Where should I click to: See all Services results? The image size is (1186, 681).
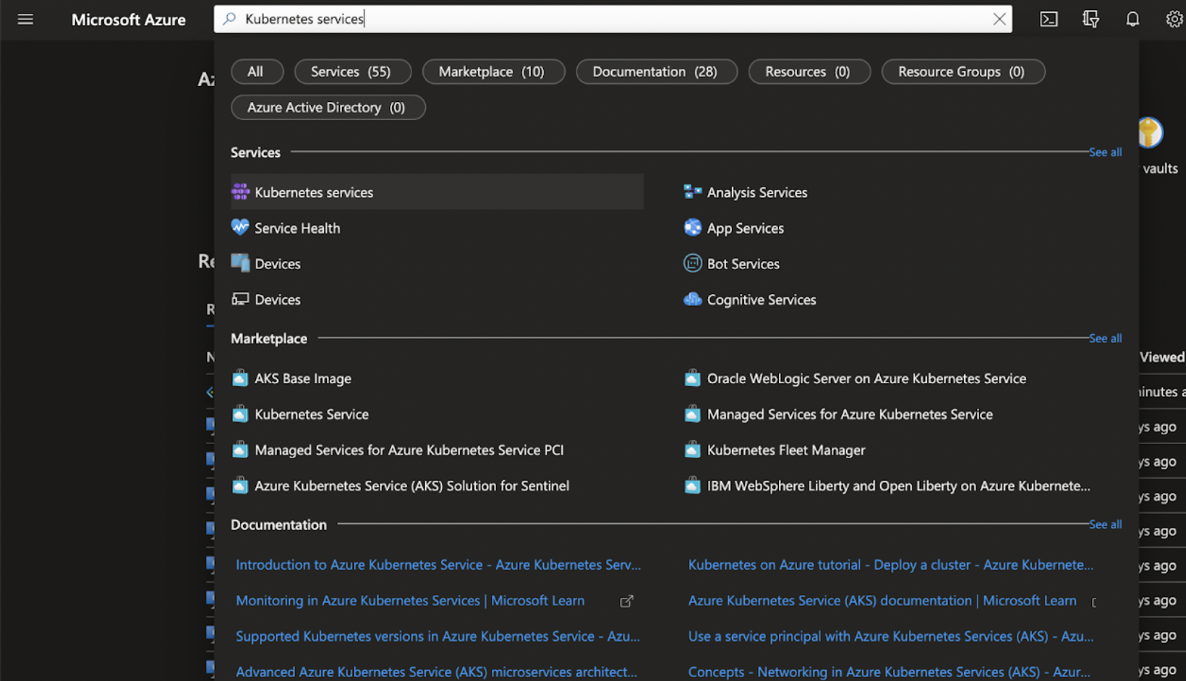tap(1105, 152)
